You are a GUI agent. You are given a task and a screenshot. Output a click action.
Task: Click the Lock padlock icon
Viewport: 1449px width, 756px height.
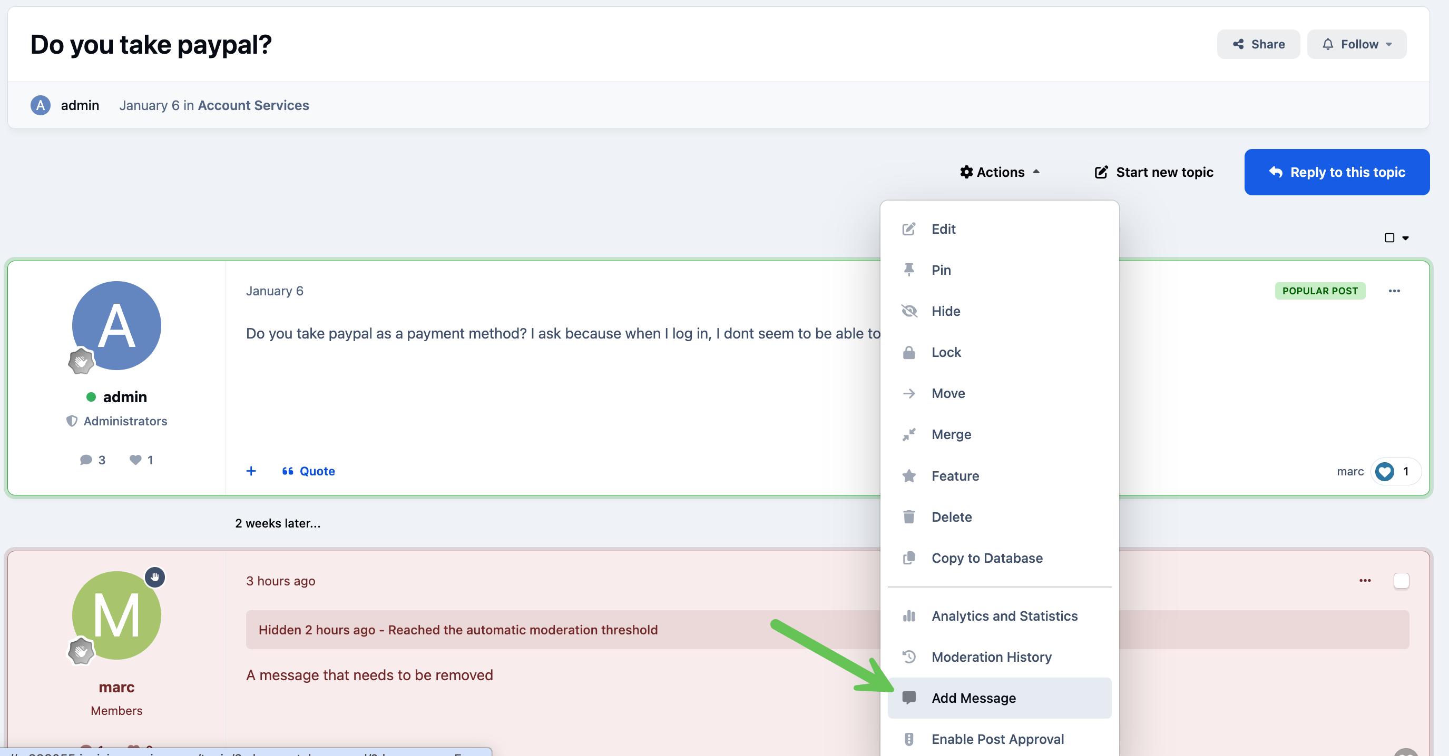click(x=908, y=352)
